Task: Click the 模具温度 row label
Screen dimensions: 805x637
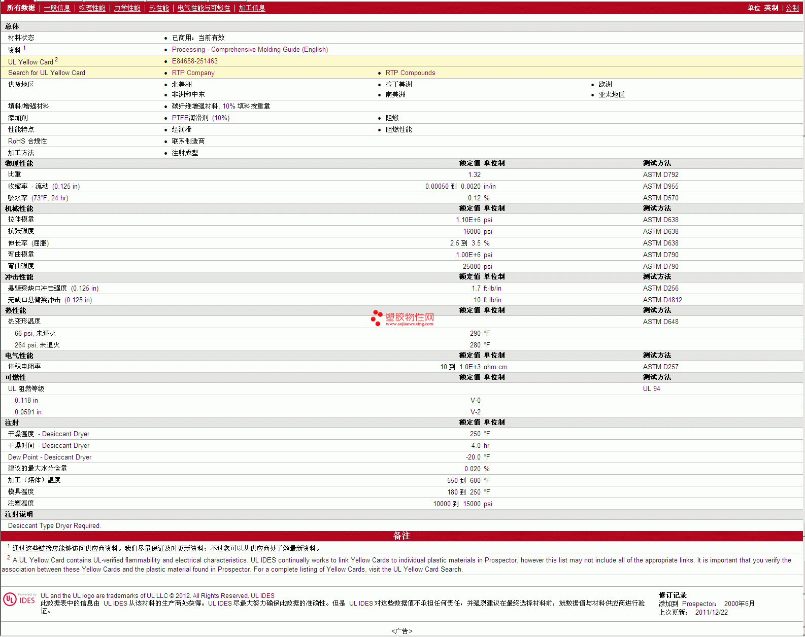Action: tap(21, 491)
